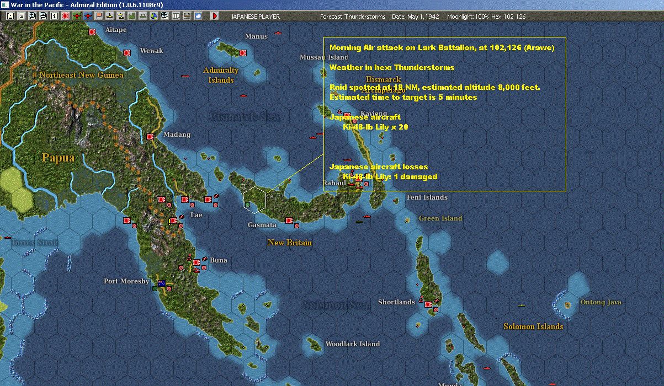Image resolution: width=664 pixels, height=386 pixels.
Task: Click the Mussau Island map label
Action: coord(324,57)
